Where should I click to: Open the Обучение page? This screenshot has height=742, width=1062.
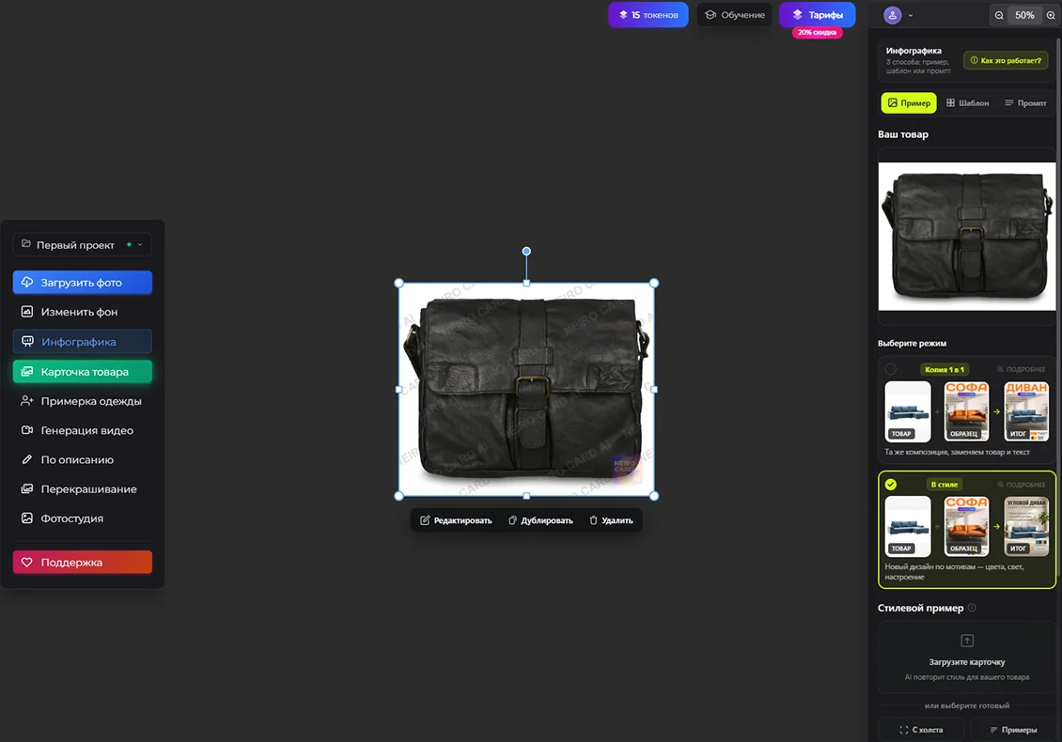pyautogui.click(x=735, y=15)
